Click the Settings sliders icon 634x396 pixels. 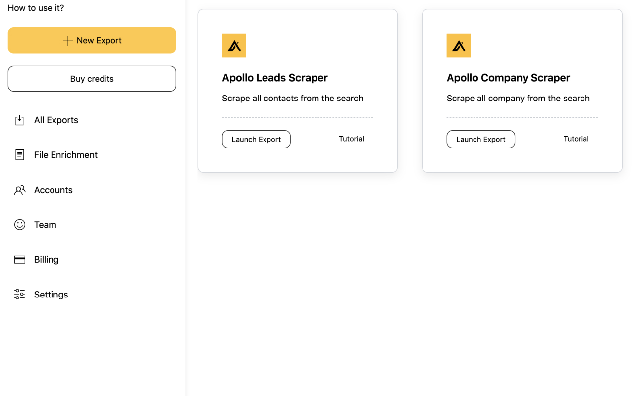(x=19, y=295)
